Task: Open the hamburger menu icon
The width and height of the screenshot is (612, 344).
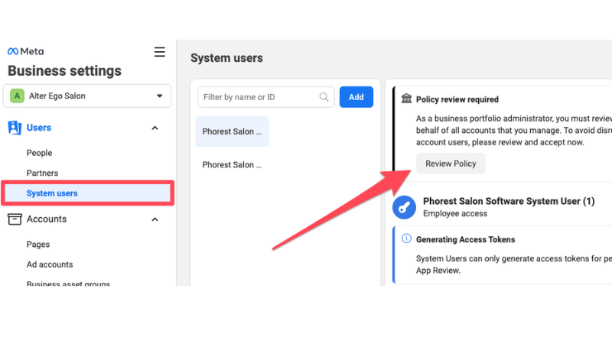Action: (x=159, y=52)
